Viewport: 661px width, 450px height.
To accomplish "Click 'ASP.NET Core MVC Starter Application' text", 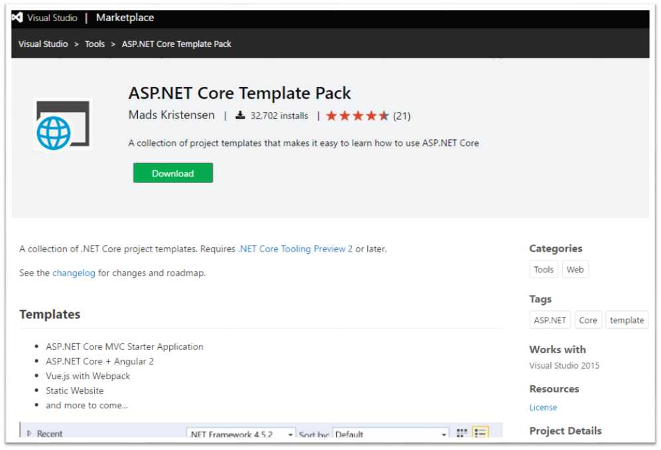I will coord(125,347).
